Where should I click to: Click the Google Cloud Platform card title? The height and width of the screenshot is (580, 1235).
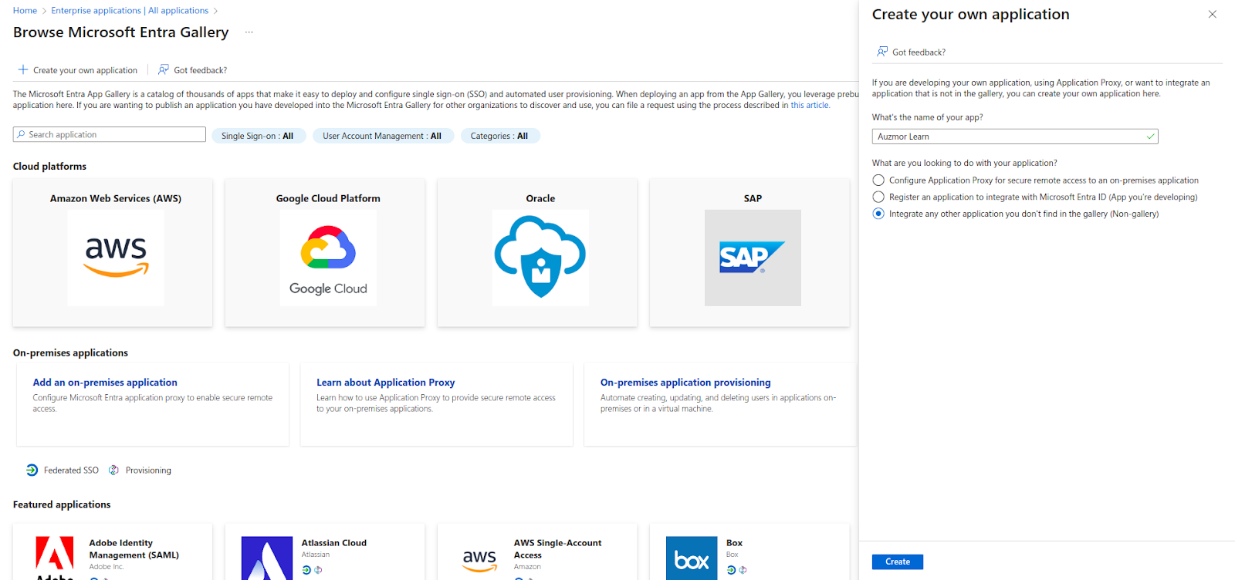(x=328, y=198)
